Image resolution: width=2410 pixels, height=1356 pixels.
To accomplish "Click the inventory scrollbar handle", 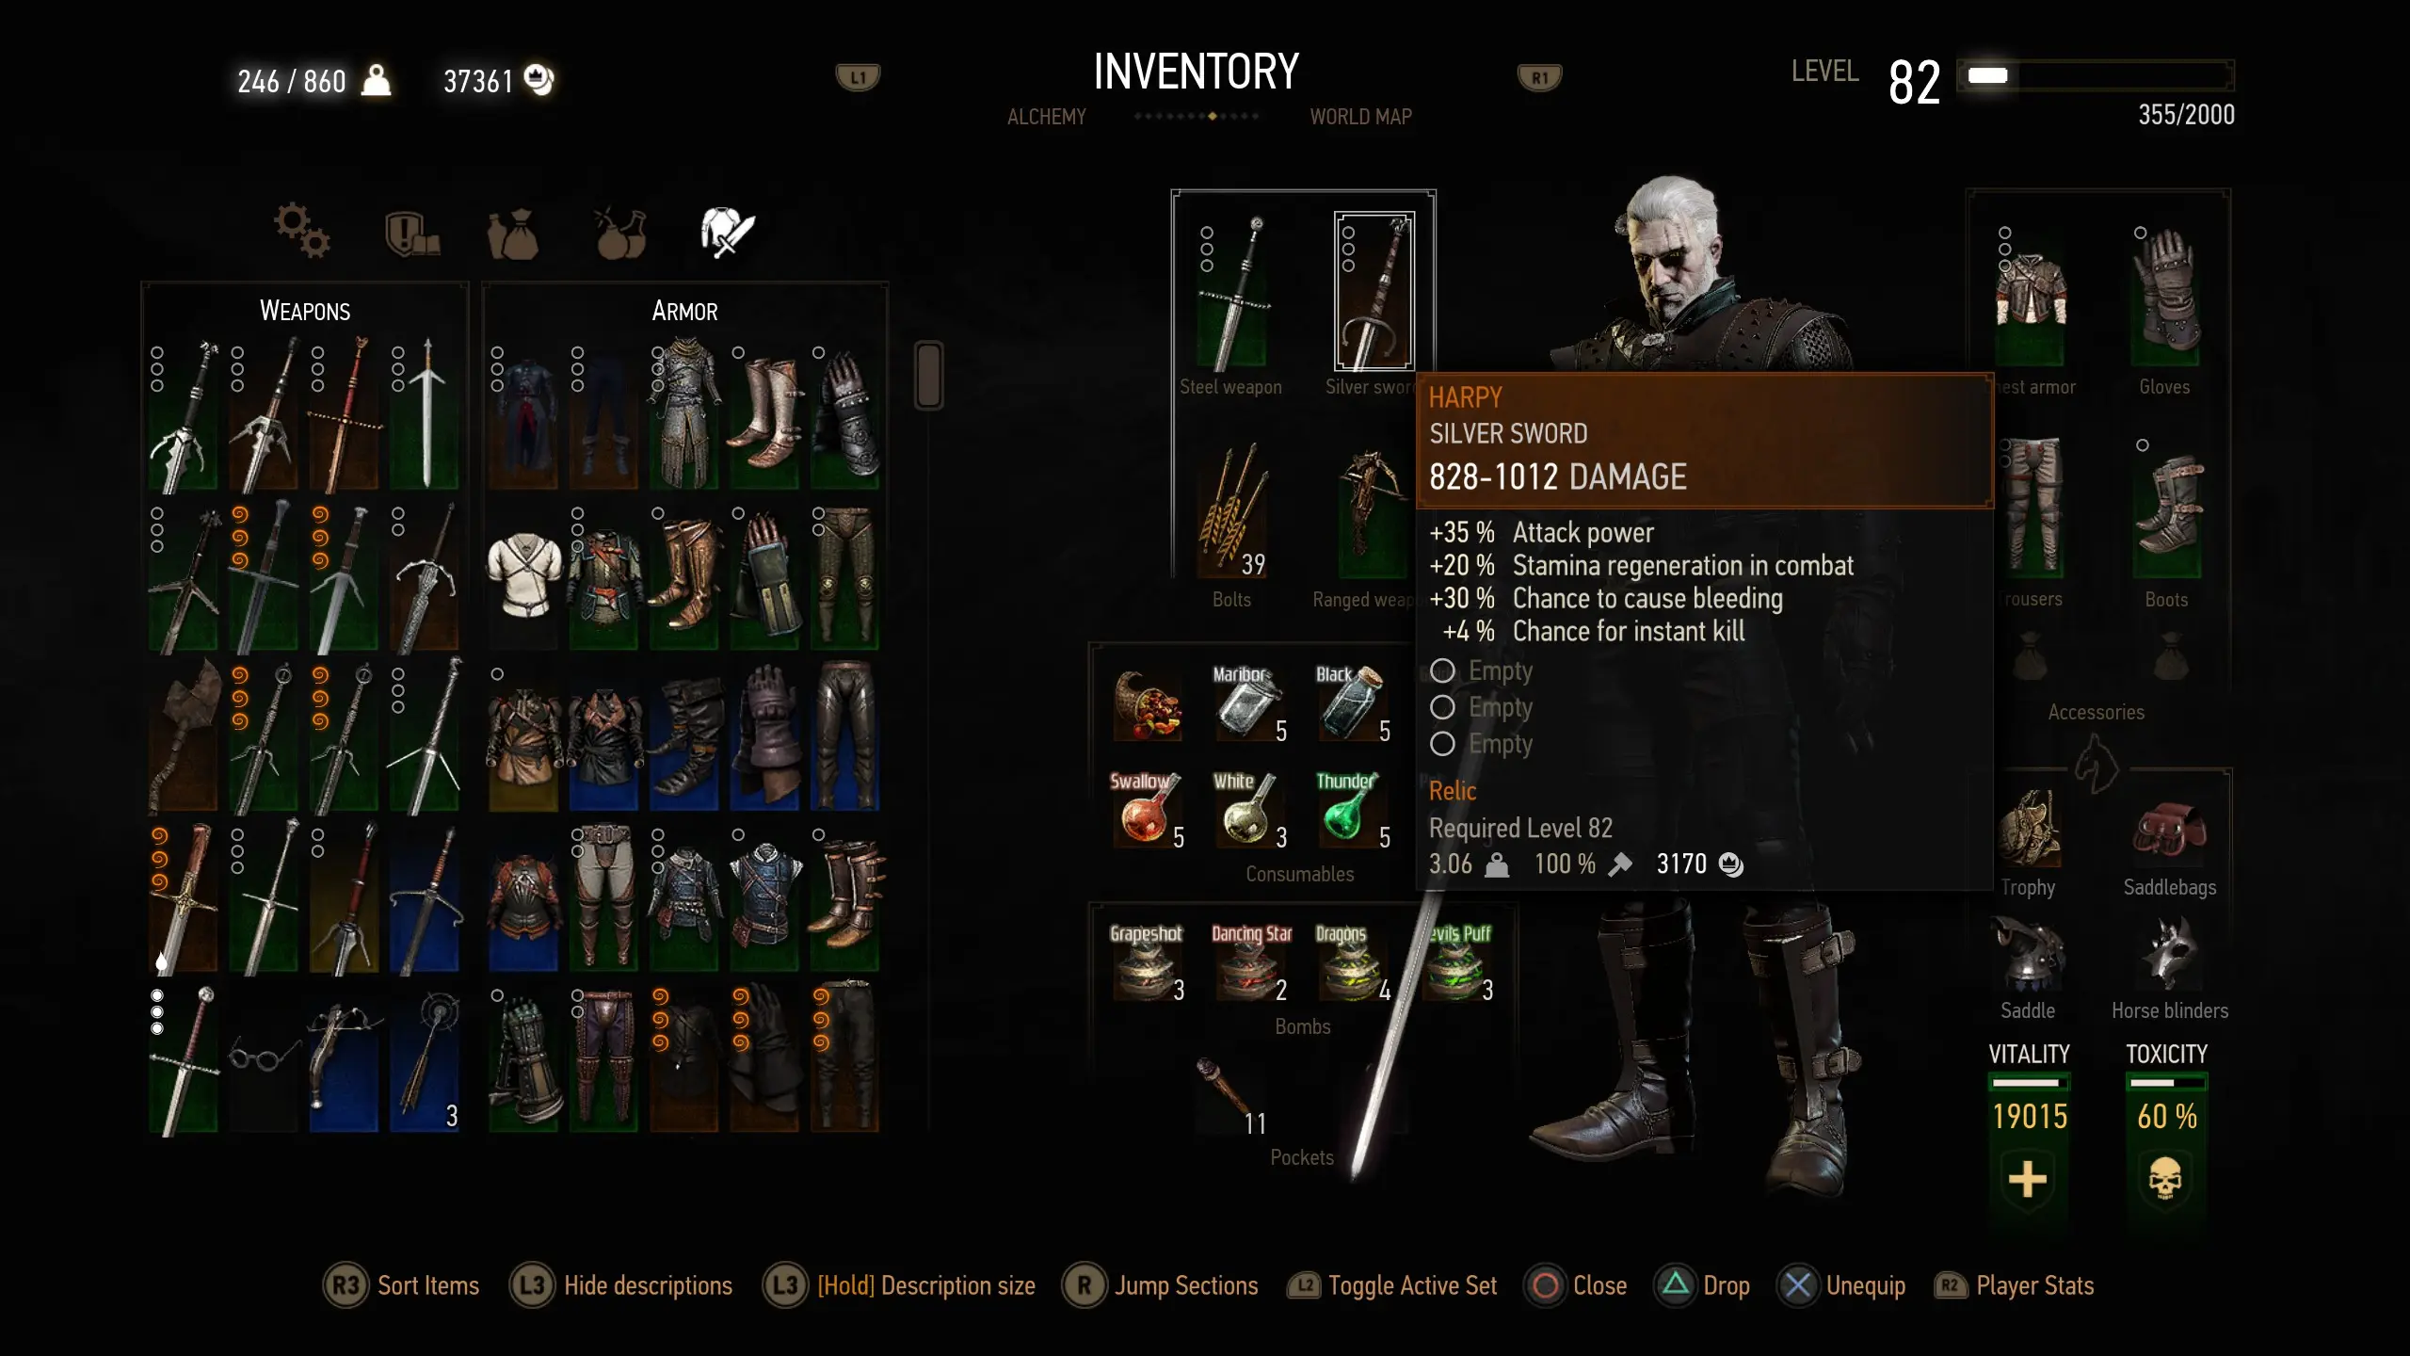I will (x=928, y=375).
